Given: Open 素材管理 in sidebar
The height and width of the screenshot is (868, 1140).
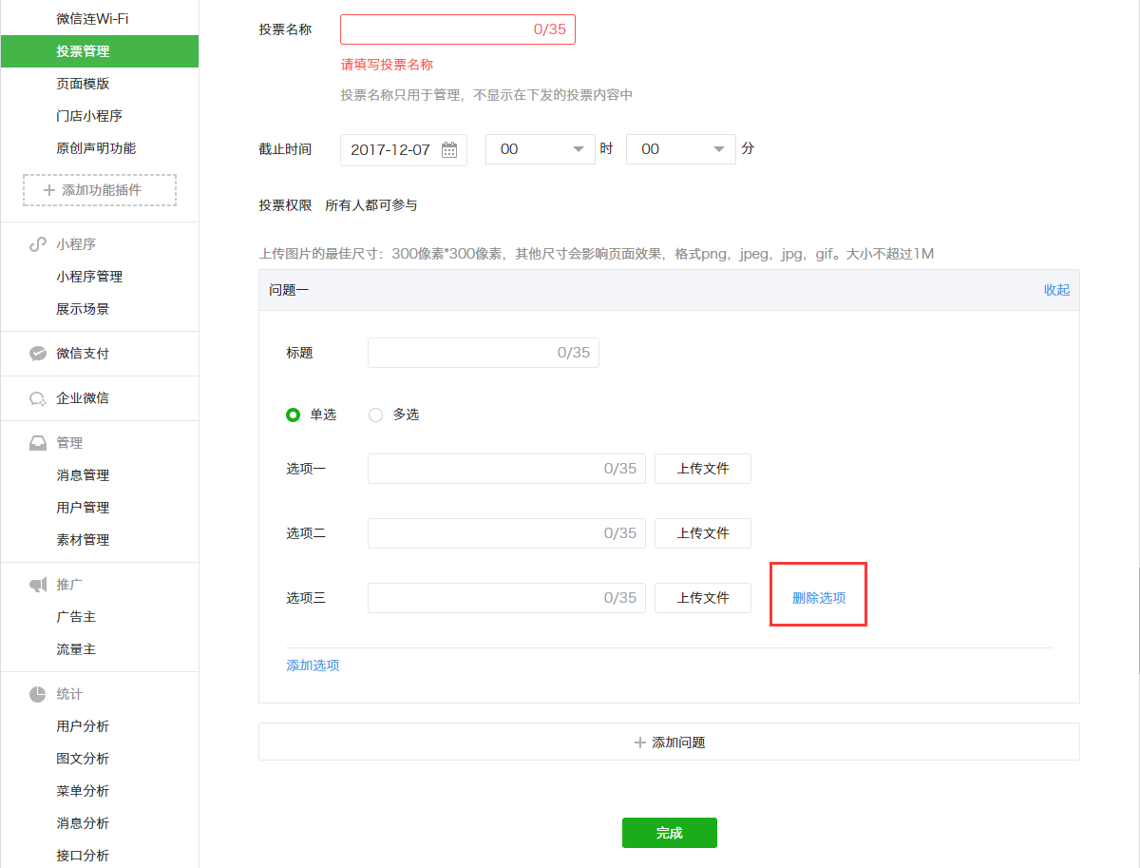Looking at the screenshot, I should 83,540.
